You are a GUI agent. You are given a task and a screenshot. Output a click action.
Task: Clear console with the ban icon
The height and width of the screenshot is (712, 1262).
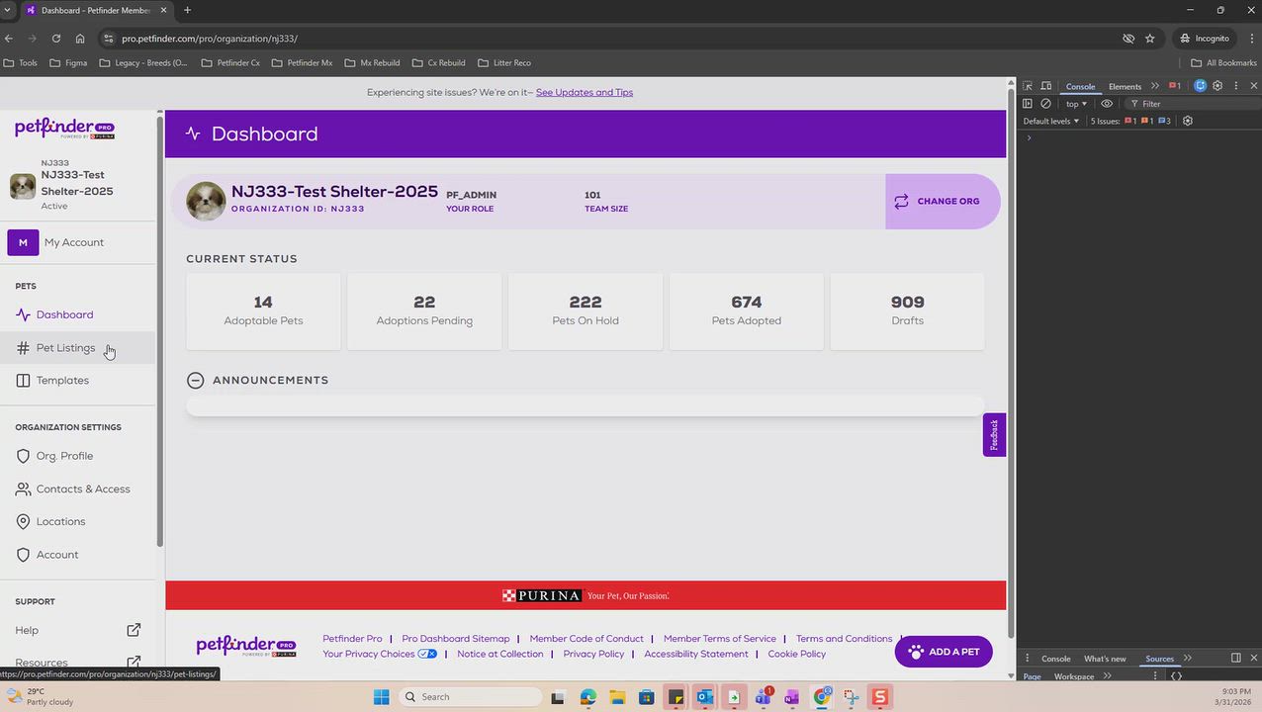point(1045,104)
